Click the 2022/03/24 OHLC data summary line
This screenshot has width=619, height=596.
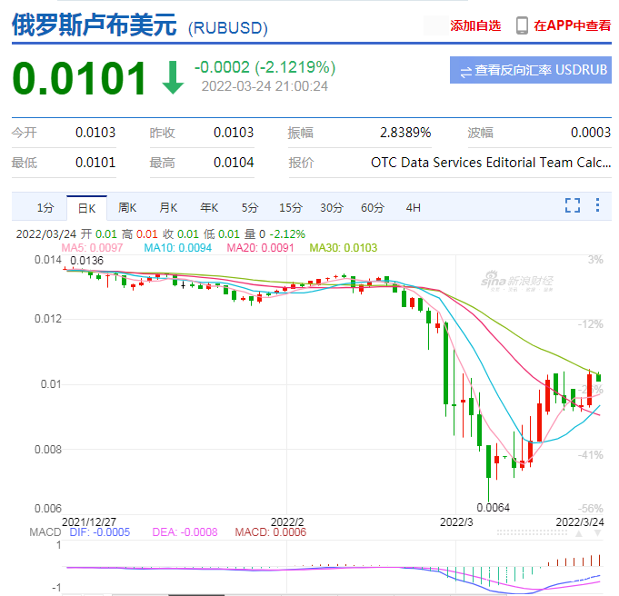pos(160,234)
